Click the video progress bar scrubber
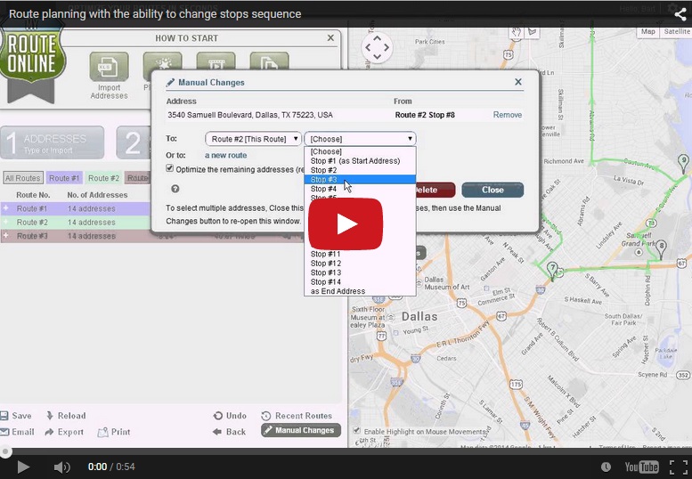This screenshot has height=479, width=692. tap(5, 451)
